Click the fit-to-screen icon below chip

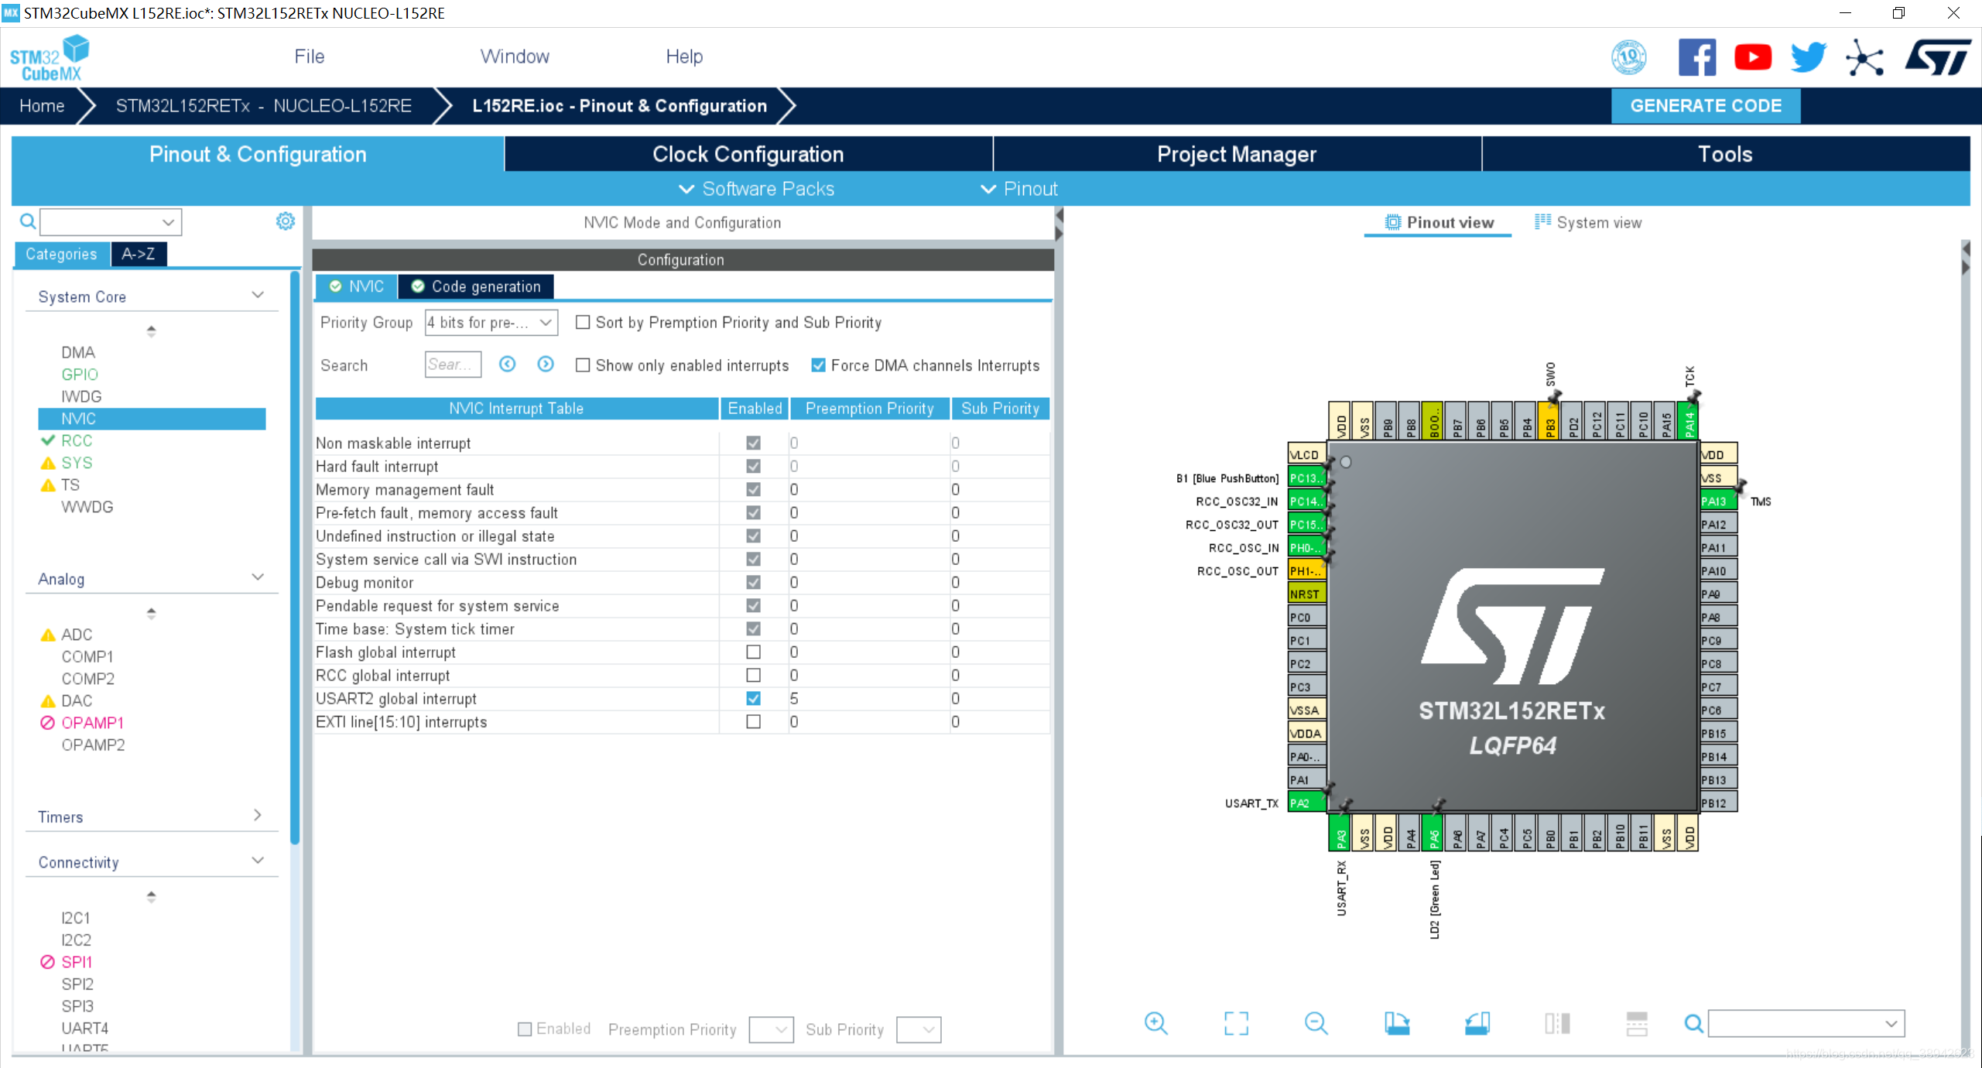click(1236, 1023)
